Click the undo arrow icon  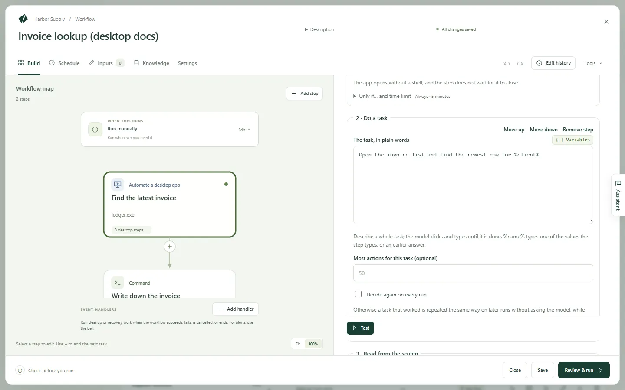(507, 63)
